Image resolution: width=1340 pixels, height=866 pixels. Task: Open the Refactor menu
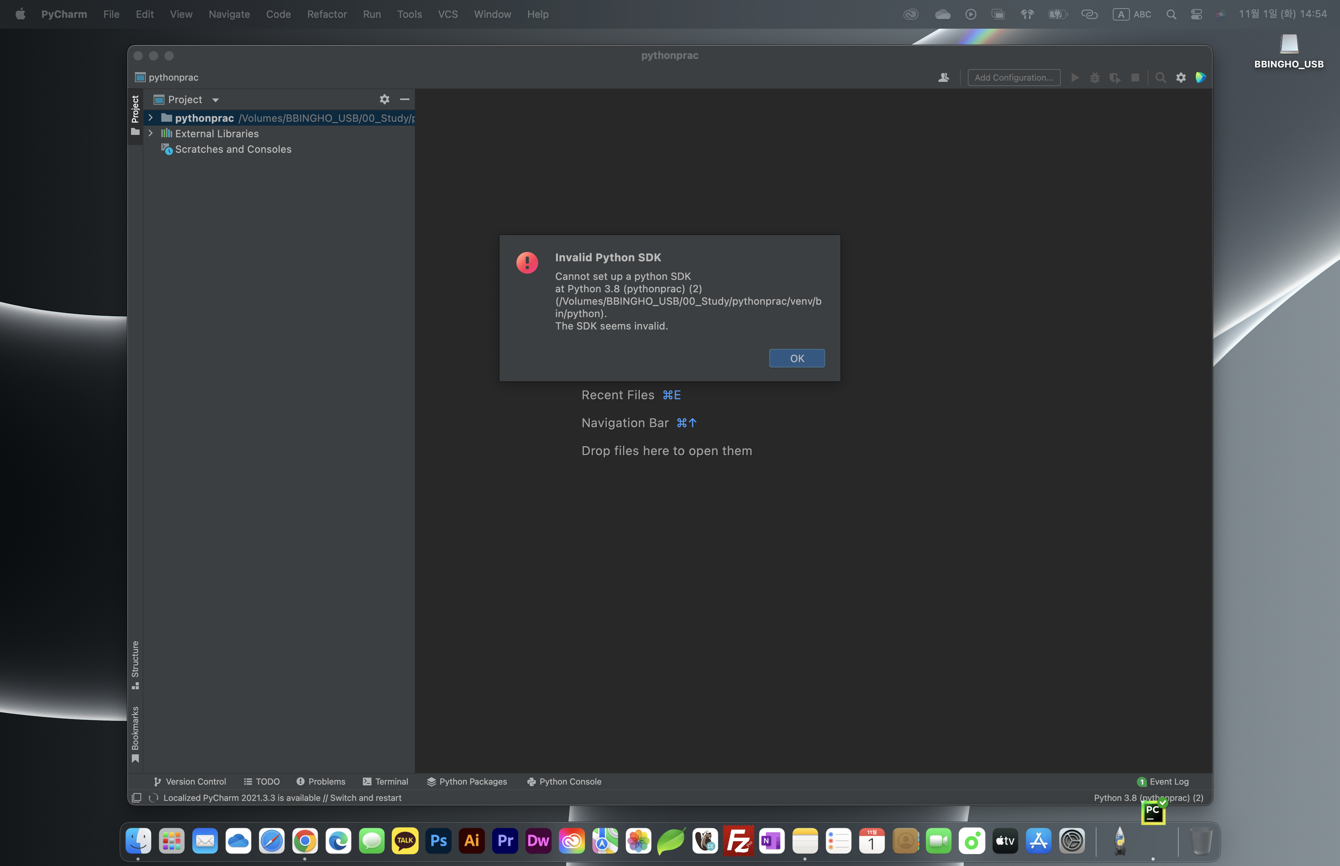coord(327,14)
